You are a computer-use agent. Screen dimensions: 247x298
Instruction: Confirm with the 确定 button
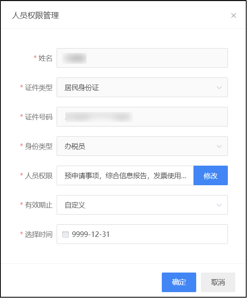[x=179, y=282]
